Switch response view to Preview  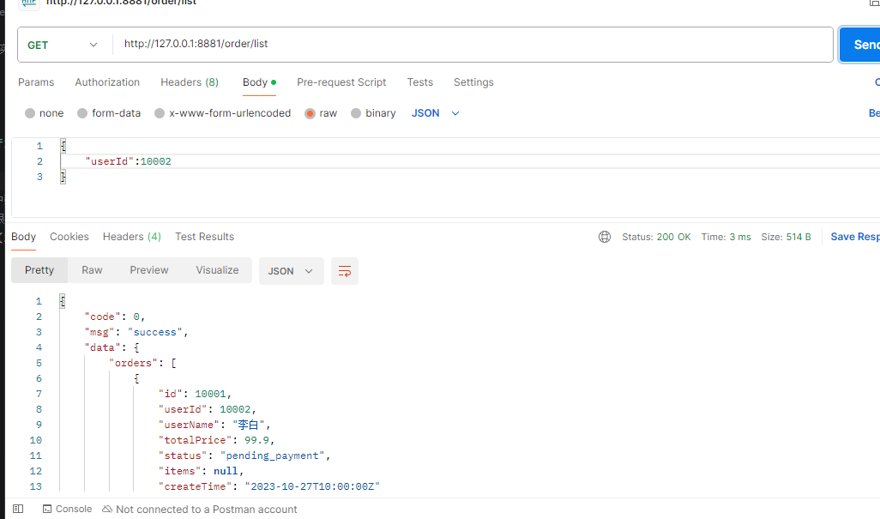148,270
